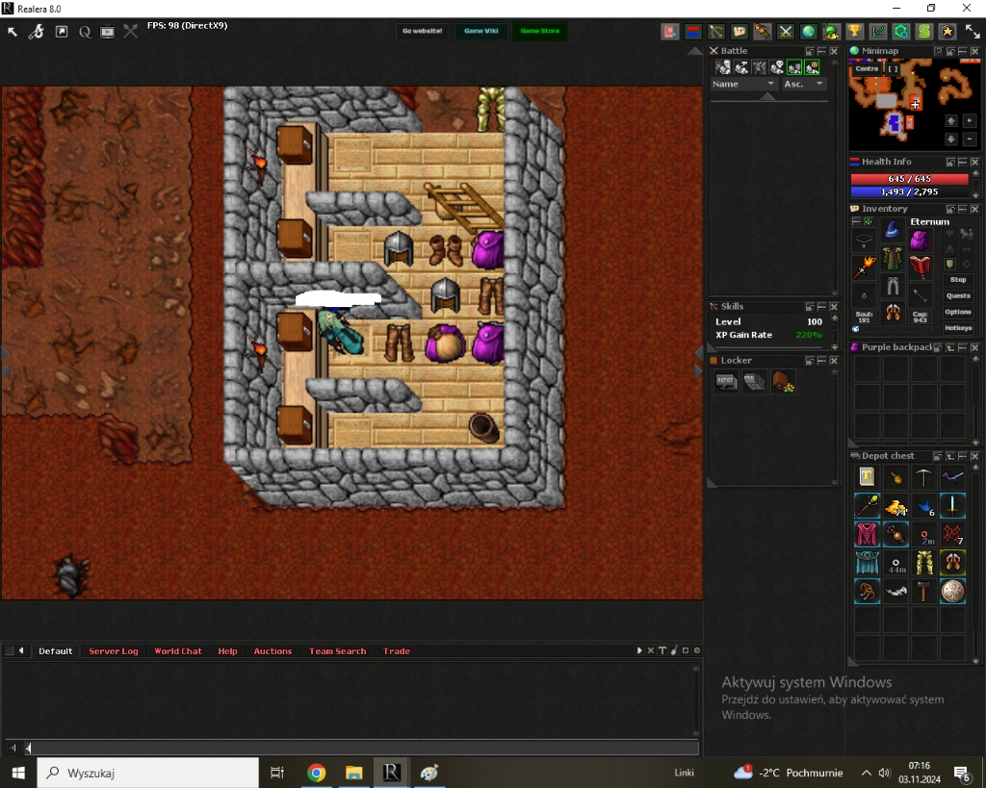
Task: Click Chrome icon in Windows taskbar
Action: [x=316, y=773]
